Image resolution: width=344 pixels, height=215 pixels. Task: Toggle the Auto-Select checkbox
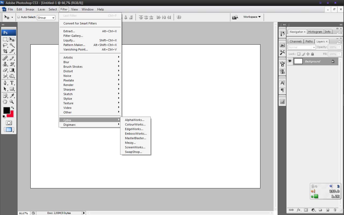click(19, 17)
